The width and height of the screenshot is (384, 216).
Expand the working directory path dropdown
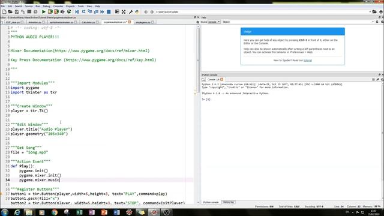(370, 12)
